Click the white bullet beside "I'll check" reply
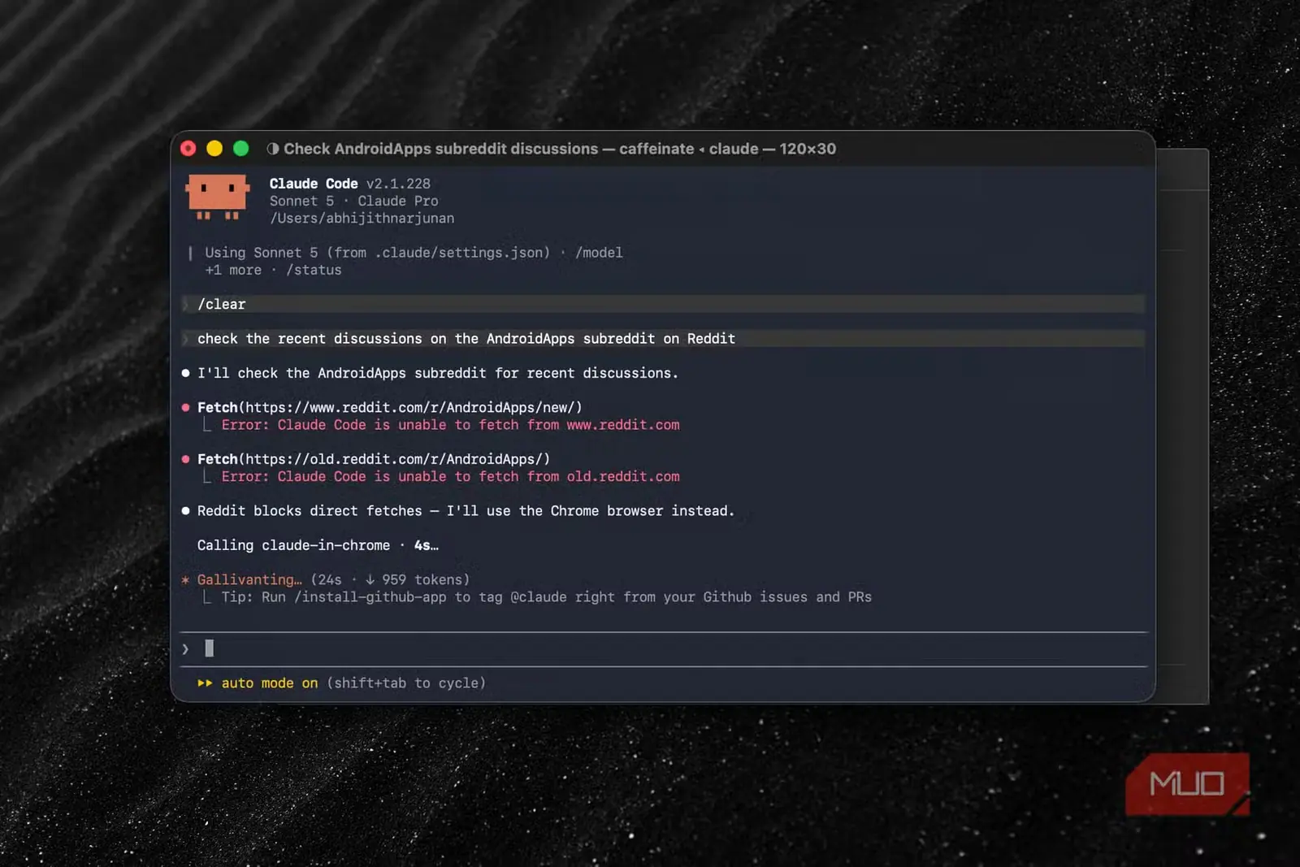The width and height of the screenshot is (1300, 867). point(185,373)
